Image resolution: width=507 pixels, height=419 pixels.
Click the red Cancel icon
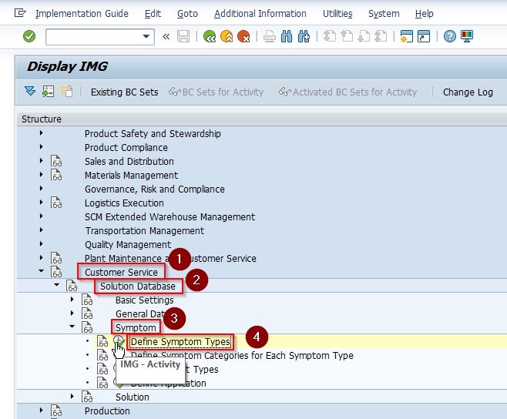coord(243,36)
